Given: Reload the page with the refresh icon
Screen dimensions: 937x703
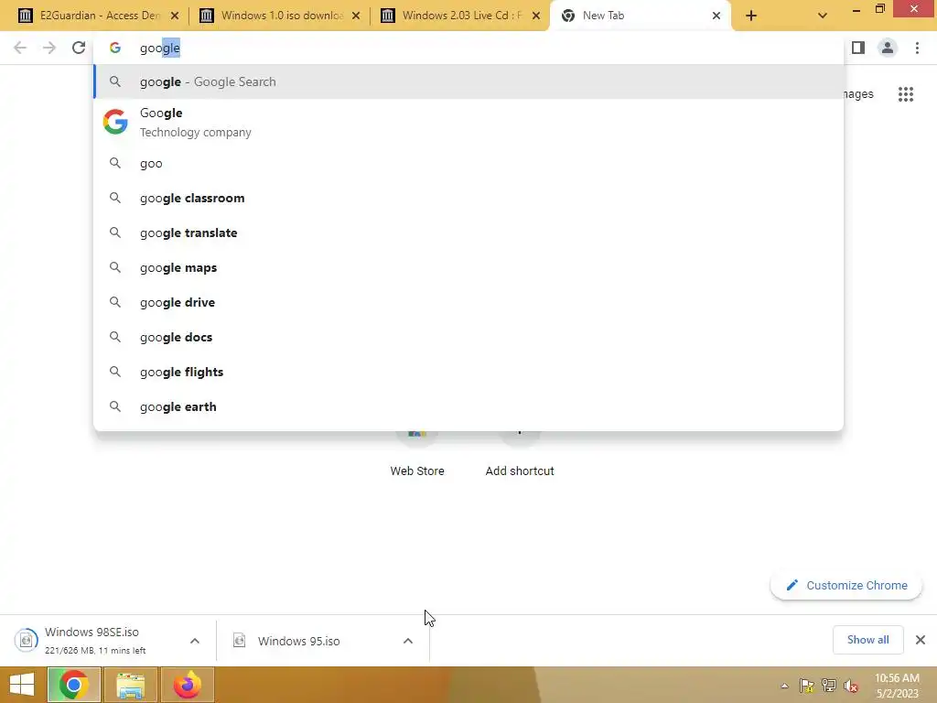Looking at the screenshot, I should [x=79, y=48].
